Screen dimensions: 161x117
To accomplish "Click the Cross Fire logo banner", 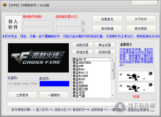I will point(38,58).
